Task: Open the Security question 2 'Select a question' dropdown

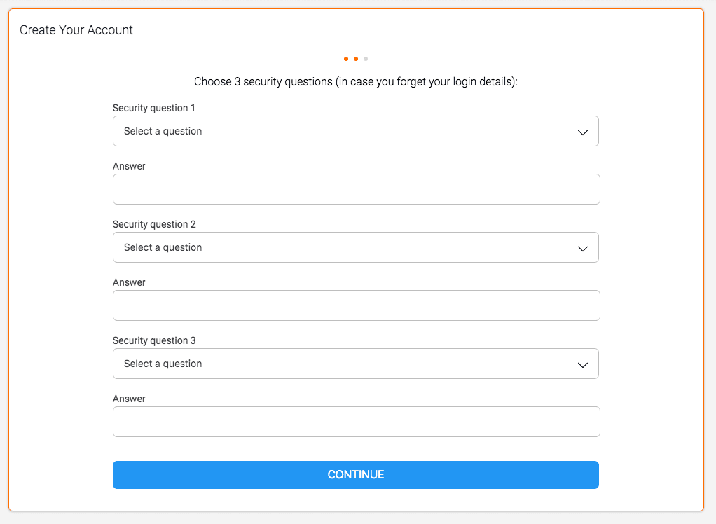Action: [x=355, y=247]
